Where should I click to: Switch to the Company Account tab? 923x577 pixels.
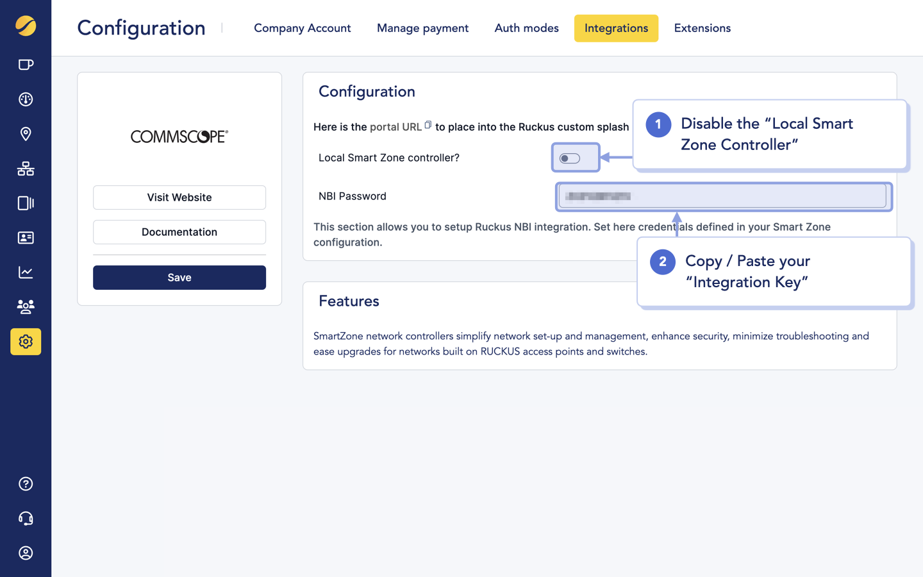[302, 28]
